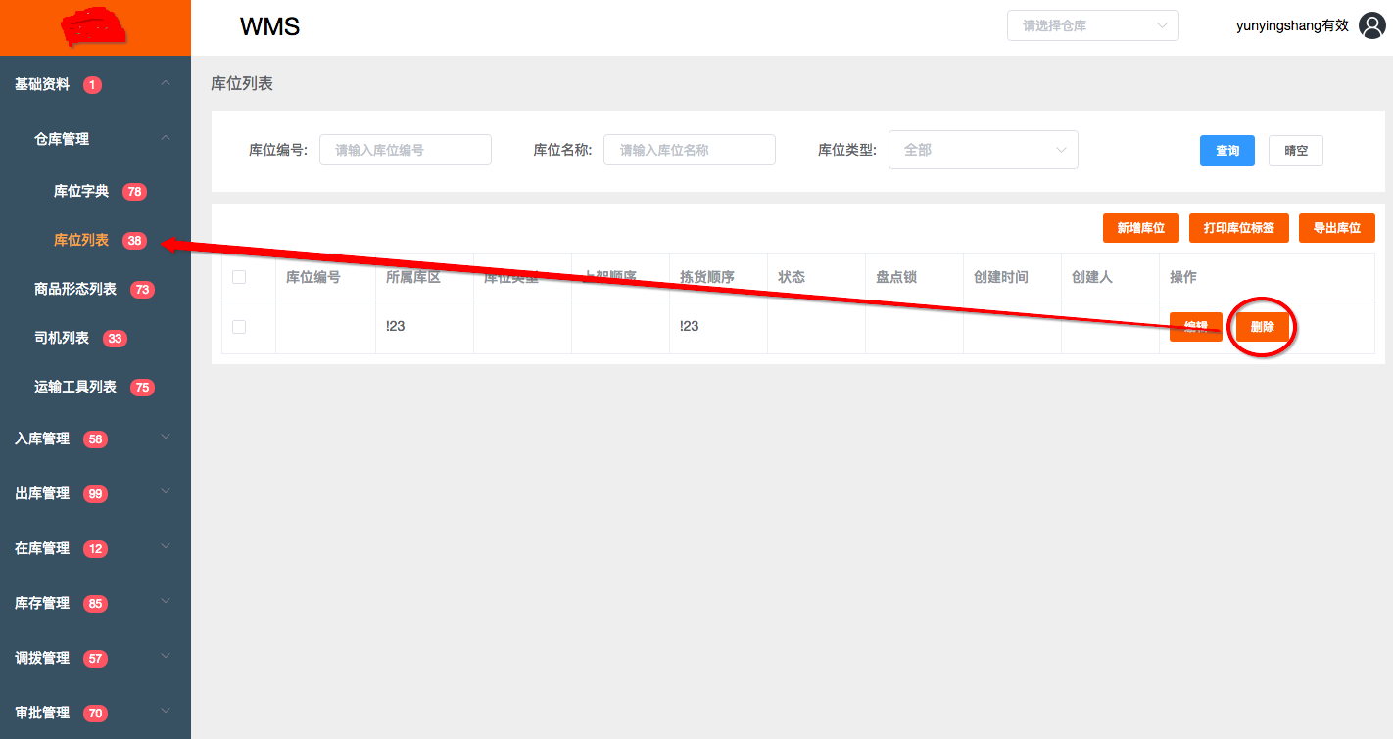Screen dimensions: 1393x739
Task: Open 商品形态列表 in the sidebar
Action: pos(75,289)
